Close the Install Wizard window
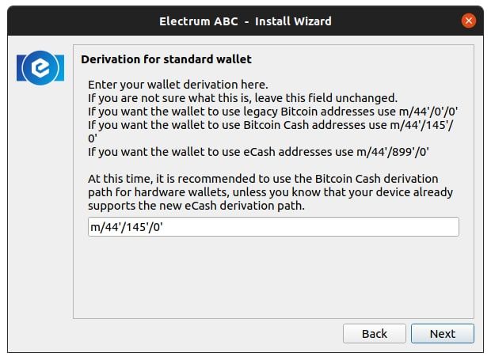 pos(468,21)
